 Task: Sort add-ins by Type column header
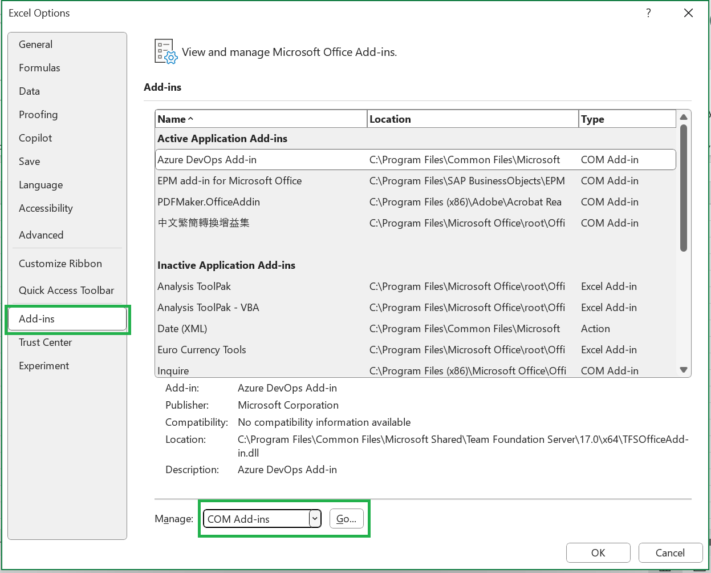(x=627, y=119)
